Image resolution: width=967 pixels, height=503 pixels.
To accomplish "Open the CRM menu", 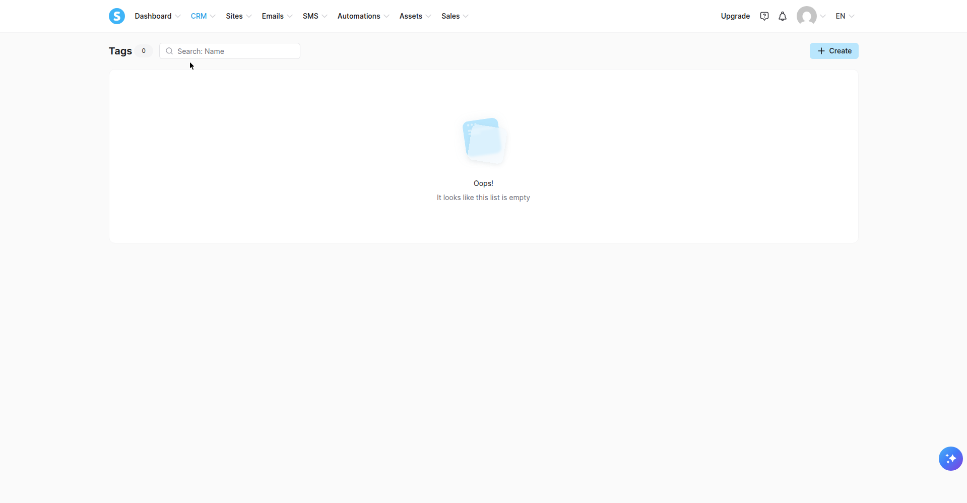I will click(203, 16).
